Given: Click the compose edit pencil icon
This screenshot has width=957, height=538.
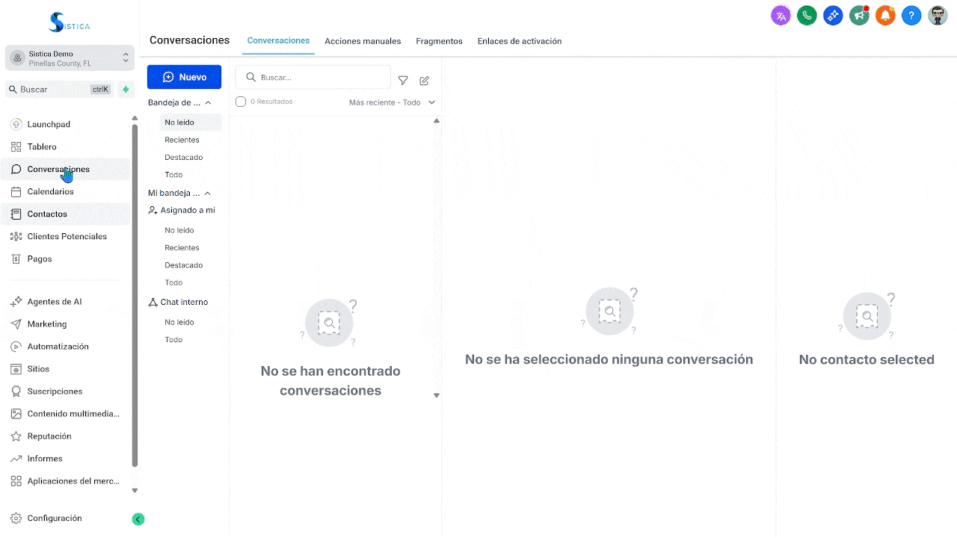Looking at the screenshot, I should point(424,81).
